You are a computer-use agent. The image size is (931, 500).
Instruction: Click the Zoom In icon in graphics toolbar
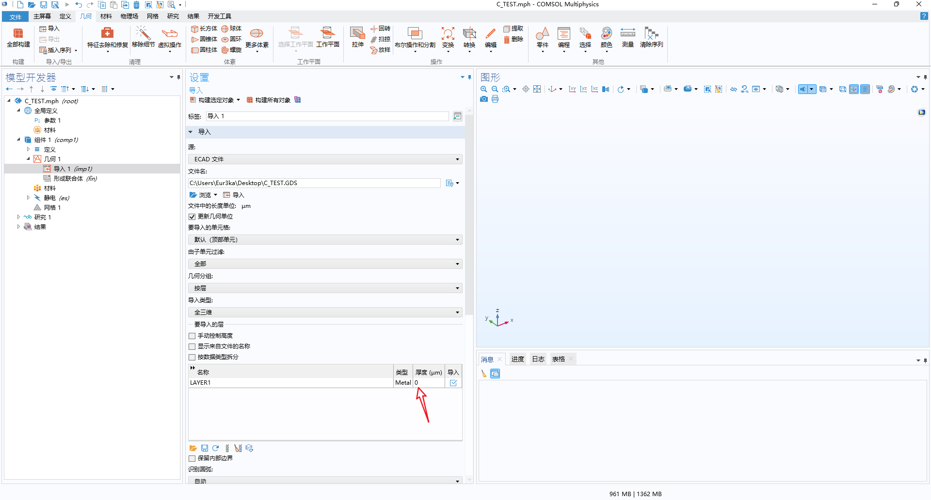483,89
